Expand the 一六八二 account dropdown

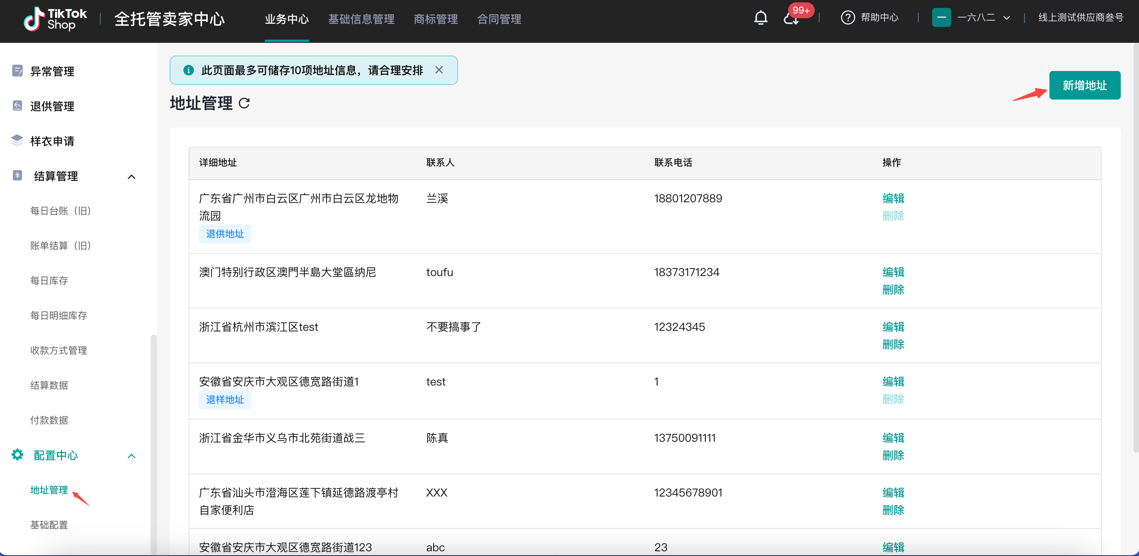(x=1007, y=18)
